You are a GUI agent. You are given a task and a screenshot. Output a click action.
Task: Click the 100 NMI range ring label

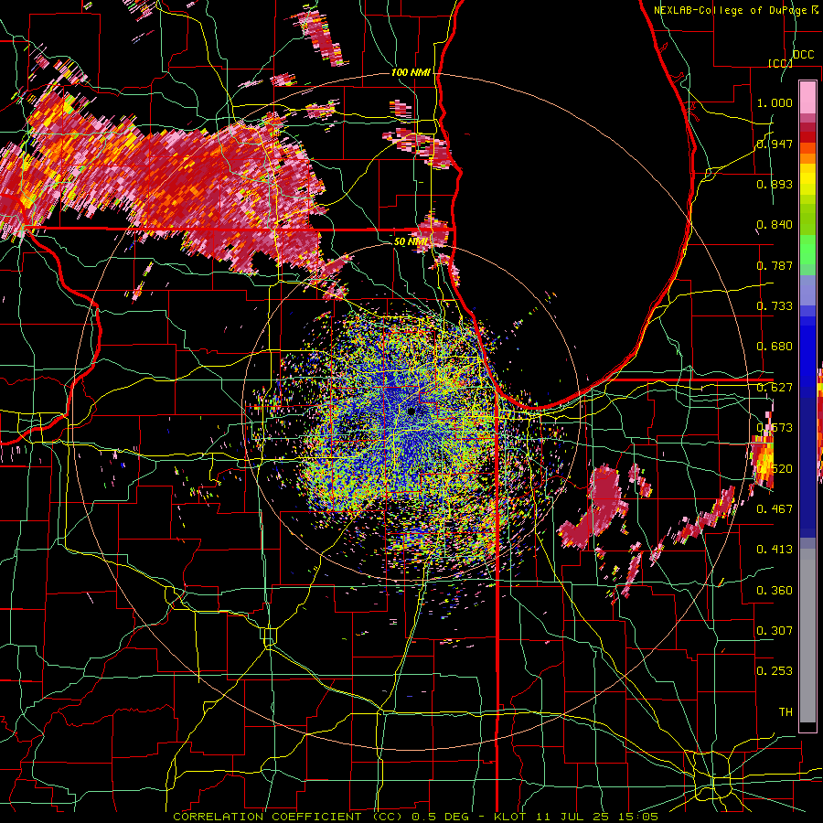[411, 72]
